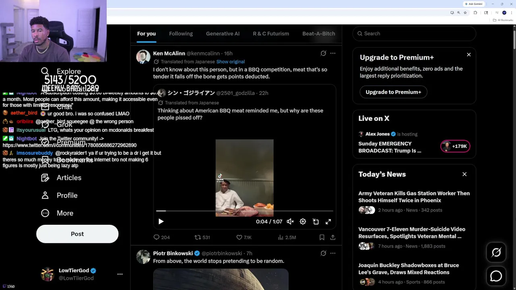The height and width of the screenshot is (290, 516).
Task: Click the LowTierGod account avatar
Action: 48,274
